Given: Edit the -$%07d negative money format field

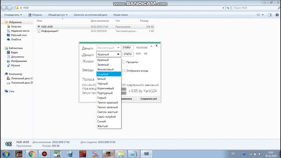Looking at the screenshot, I should click(128, 54).
